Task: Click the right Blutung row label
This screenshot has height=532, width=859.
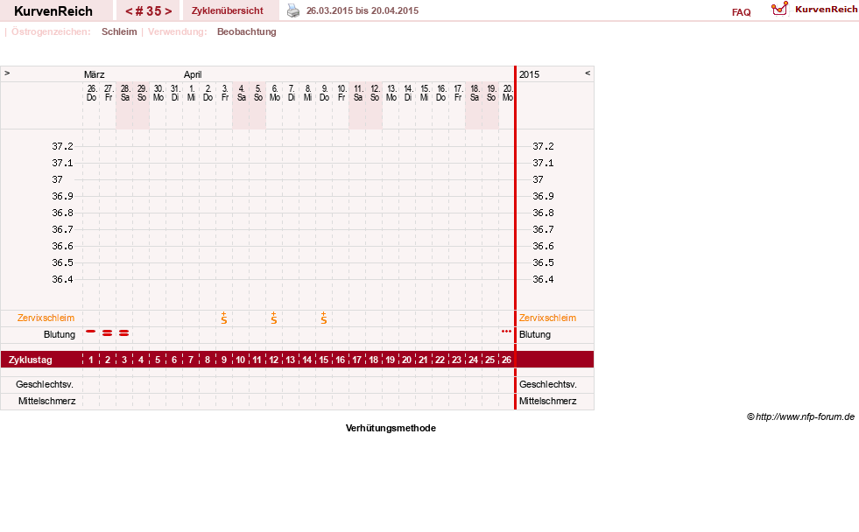Action: pos(535,334)
